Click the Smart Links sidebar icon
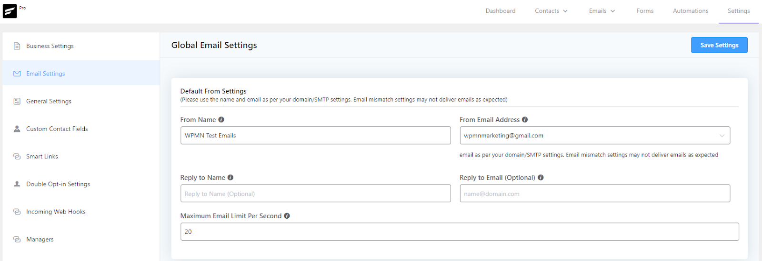Screen dimensions: 762x261 [x=17, y=156]
